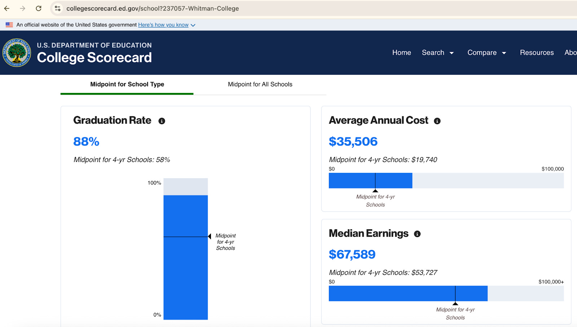Click the 88% graduation rate value
This screenshot has width=577, height=327.
click(x=86, y=142)
